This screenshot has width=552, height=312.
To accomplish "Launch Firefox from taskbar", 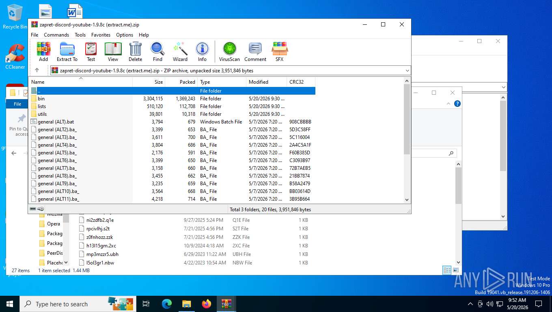I will pyautogui.click(x=207, y=304).
